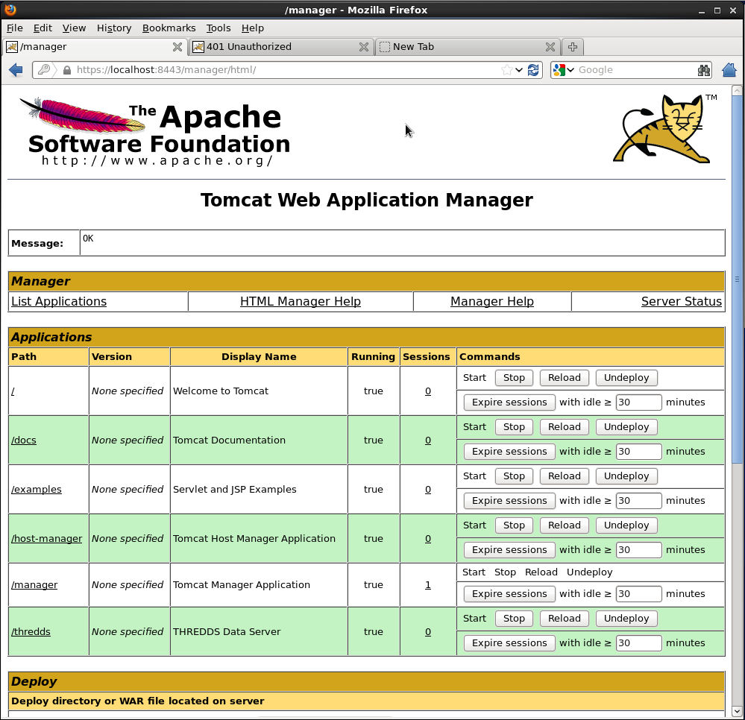Undeploy the /thredds application
Screen dimensions: 745x720
point(626,619)
